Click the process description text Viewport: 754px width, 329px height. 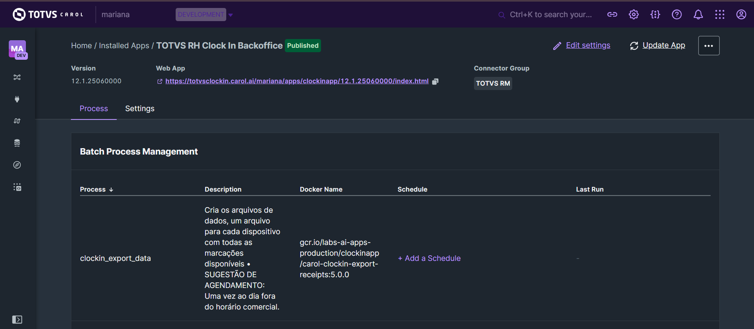(242, 258)
